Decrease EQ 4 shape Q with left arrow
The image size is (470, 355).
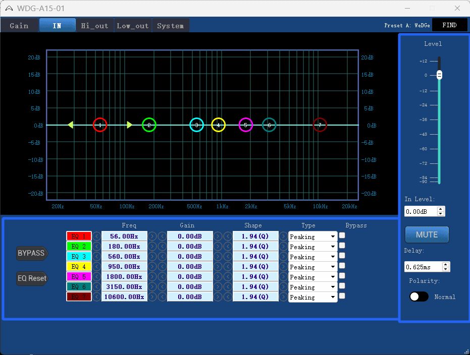(x=228, y=267)
